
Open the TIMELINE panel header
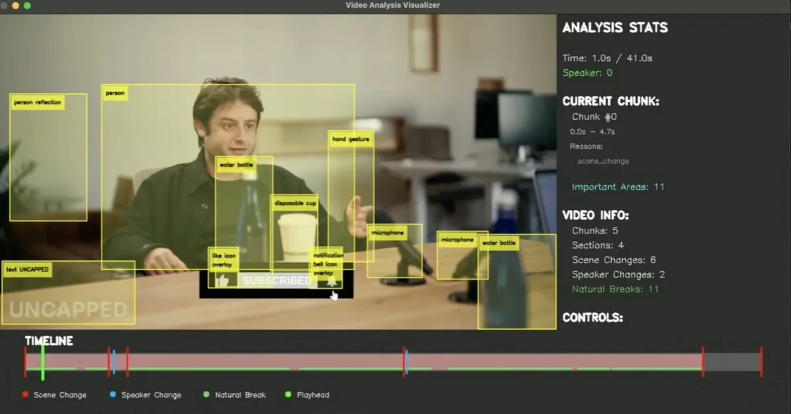pyautogui.click(x=48, y=341)
